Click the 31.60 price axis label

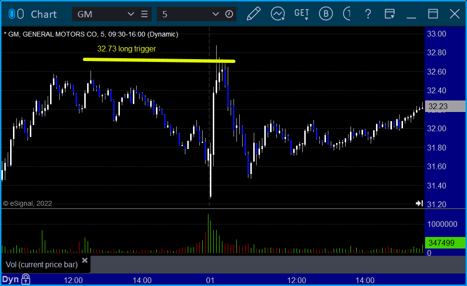437,166
